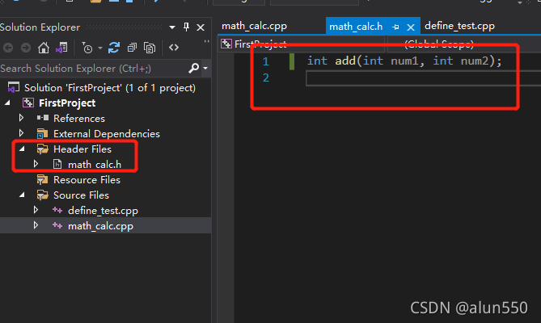
Task: Expand math_calc.cpp in the tree
Action: click(36, 225)
